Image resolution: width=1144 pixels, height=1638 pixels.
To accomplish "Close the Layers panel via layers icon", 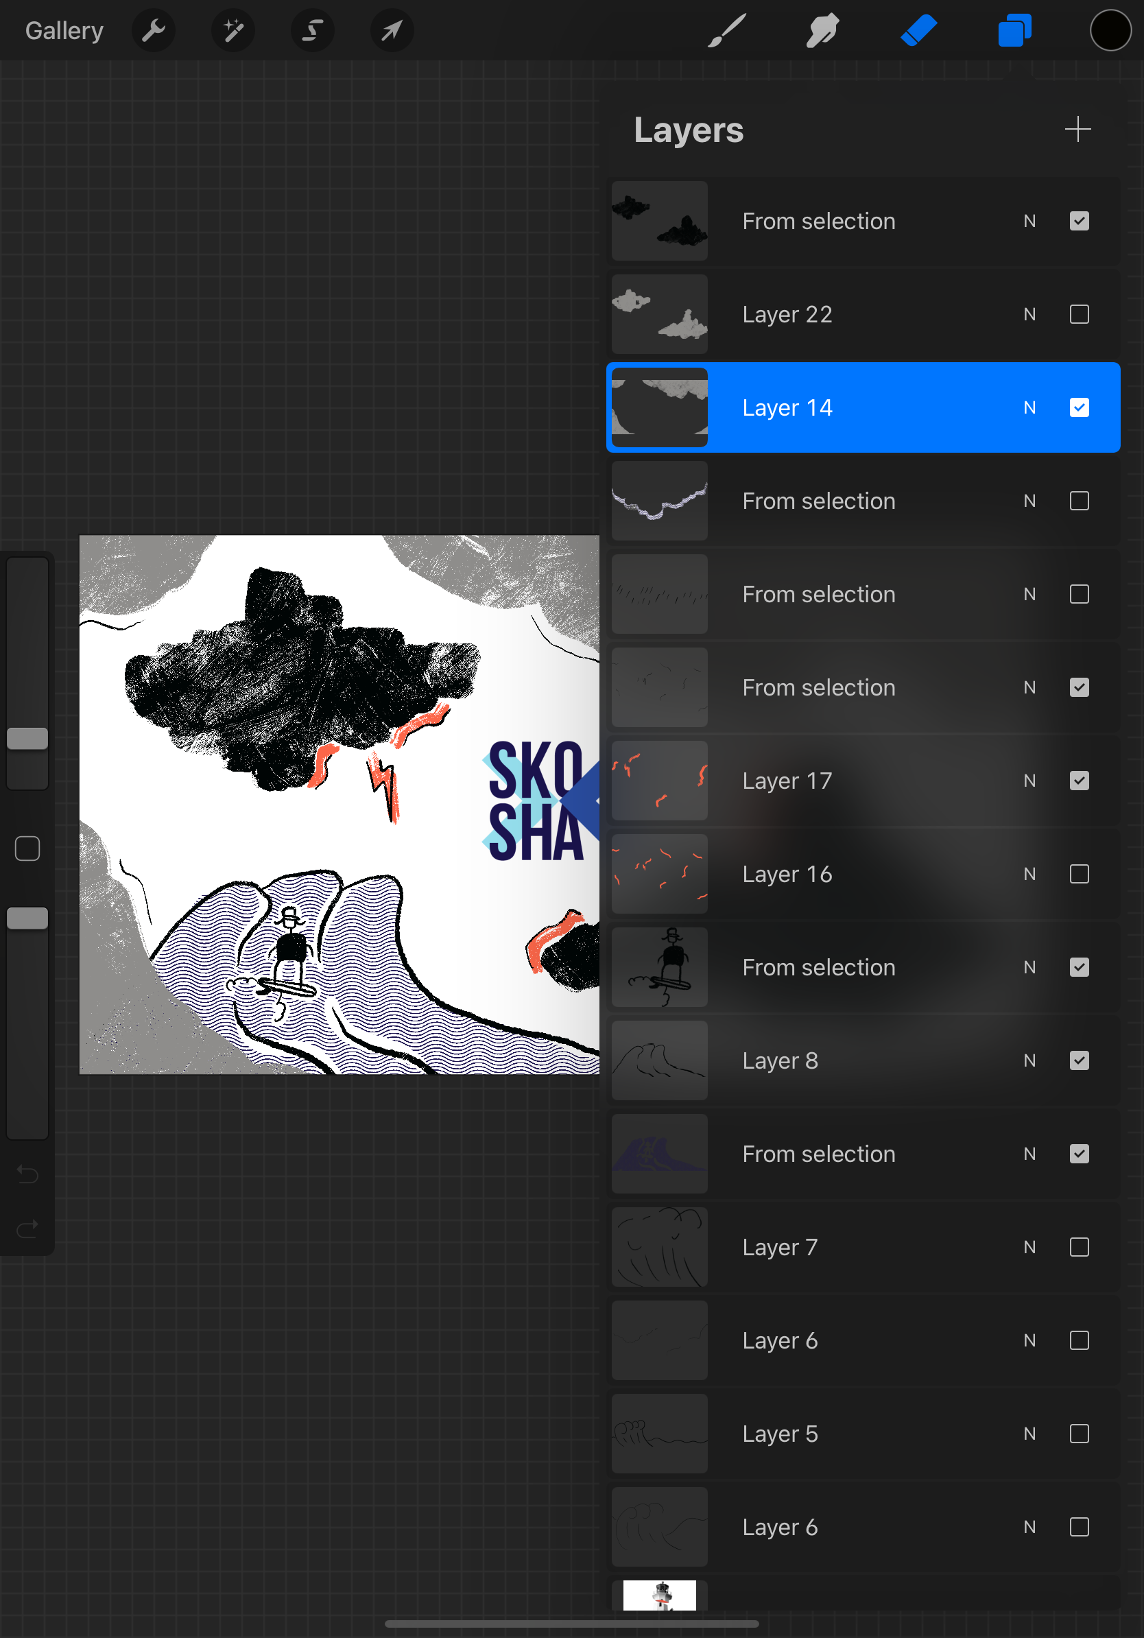I will (1014, 31).
